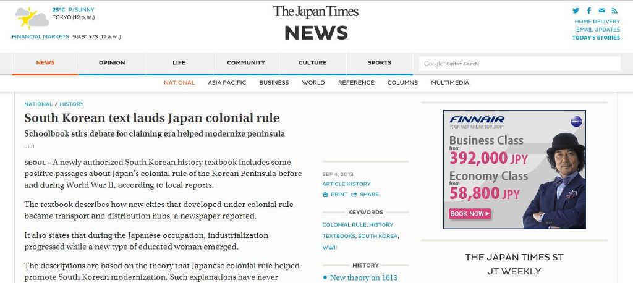The height and width of the screenshot is (283, 633).
Task: Click the email envelope icon in the header
Action: point(602,11)
